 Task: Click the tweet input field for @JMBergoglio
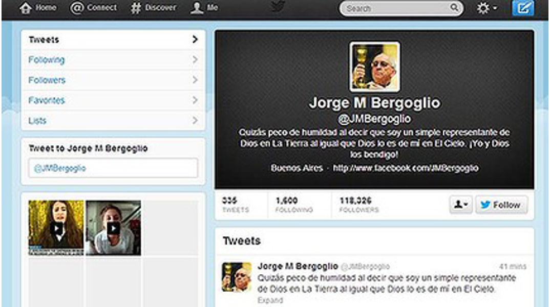click(113, 168)
